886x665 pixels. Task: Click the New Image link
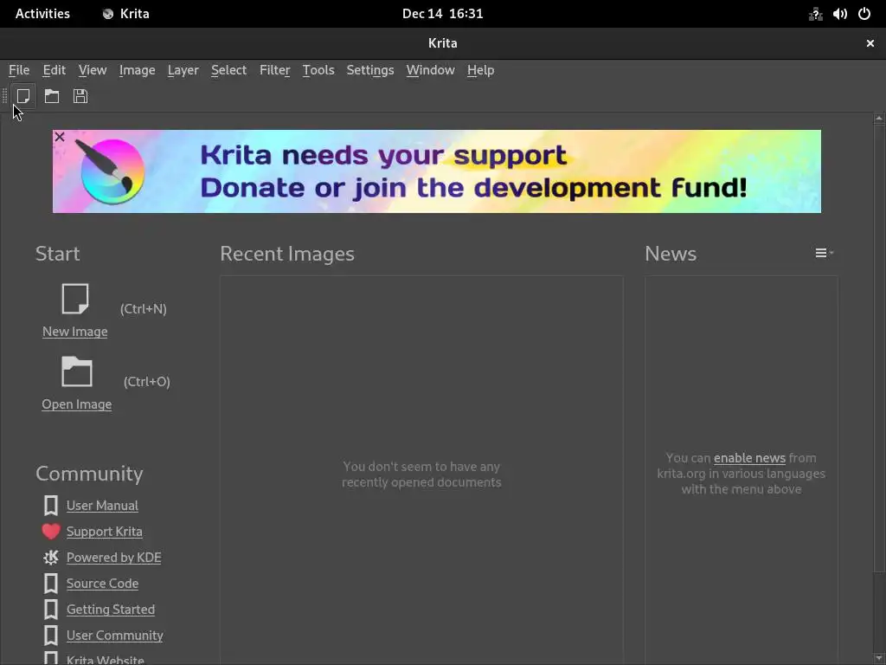75,332
